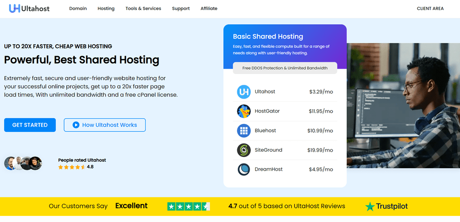Click the HostGator name text
The image size is (460, 222).
coord(267,111)
